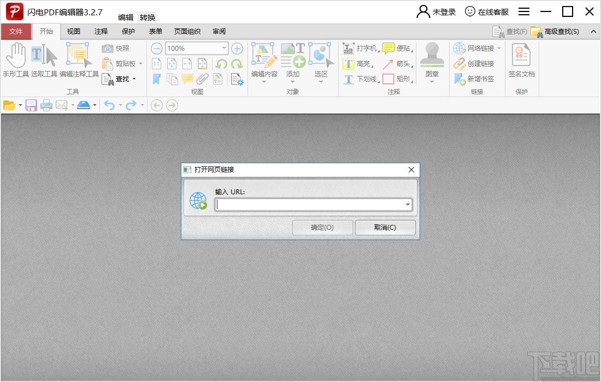Activate the Select tool (选取工具)

[x=44, y=60]
